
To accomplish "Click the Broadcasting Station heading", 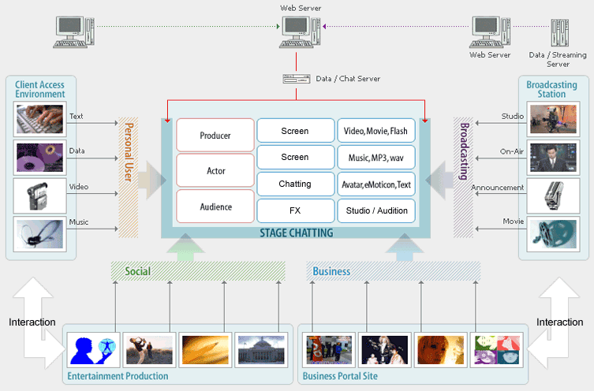I will coord(551,89).
